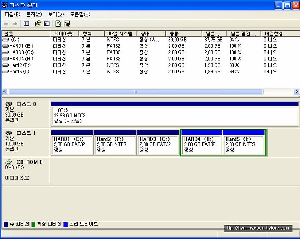The image size is (300, 239).
Task: Click the drive icon for HARD3 (G:) row
Action: (6, 52)
